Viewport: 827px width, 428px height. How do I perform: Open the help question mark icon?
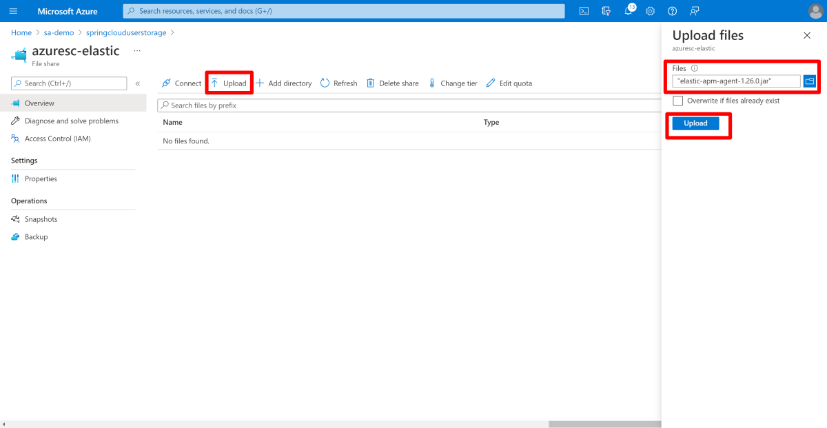tap(672, 11)
